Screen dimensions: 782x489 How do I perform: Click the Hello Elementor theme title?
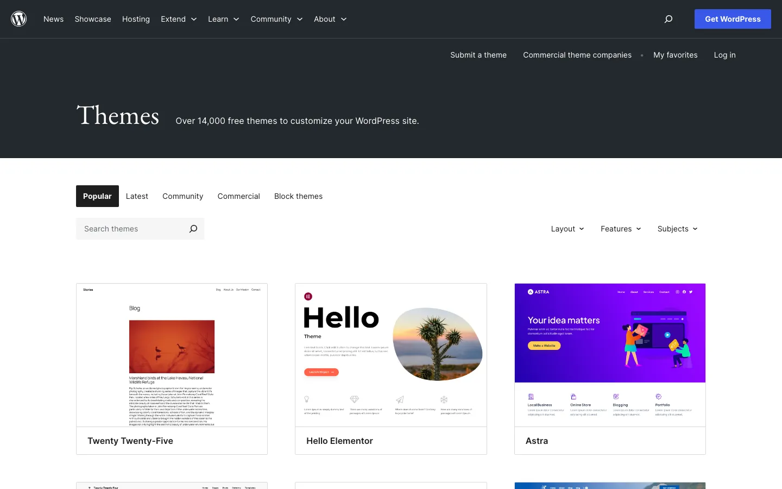(x=339, y=441)
